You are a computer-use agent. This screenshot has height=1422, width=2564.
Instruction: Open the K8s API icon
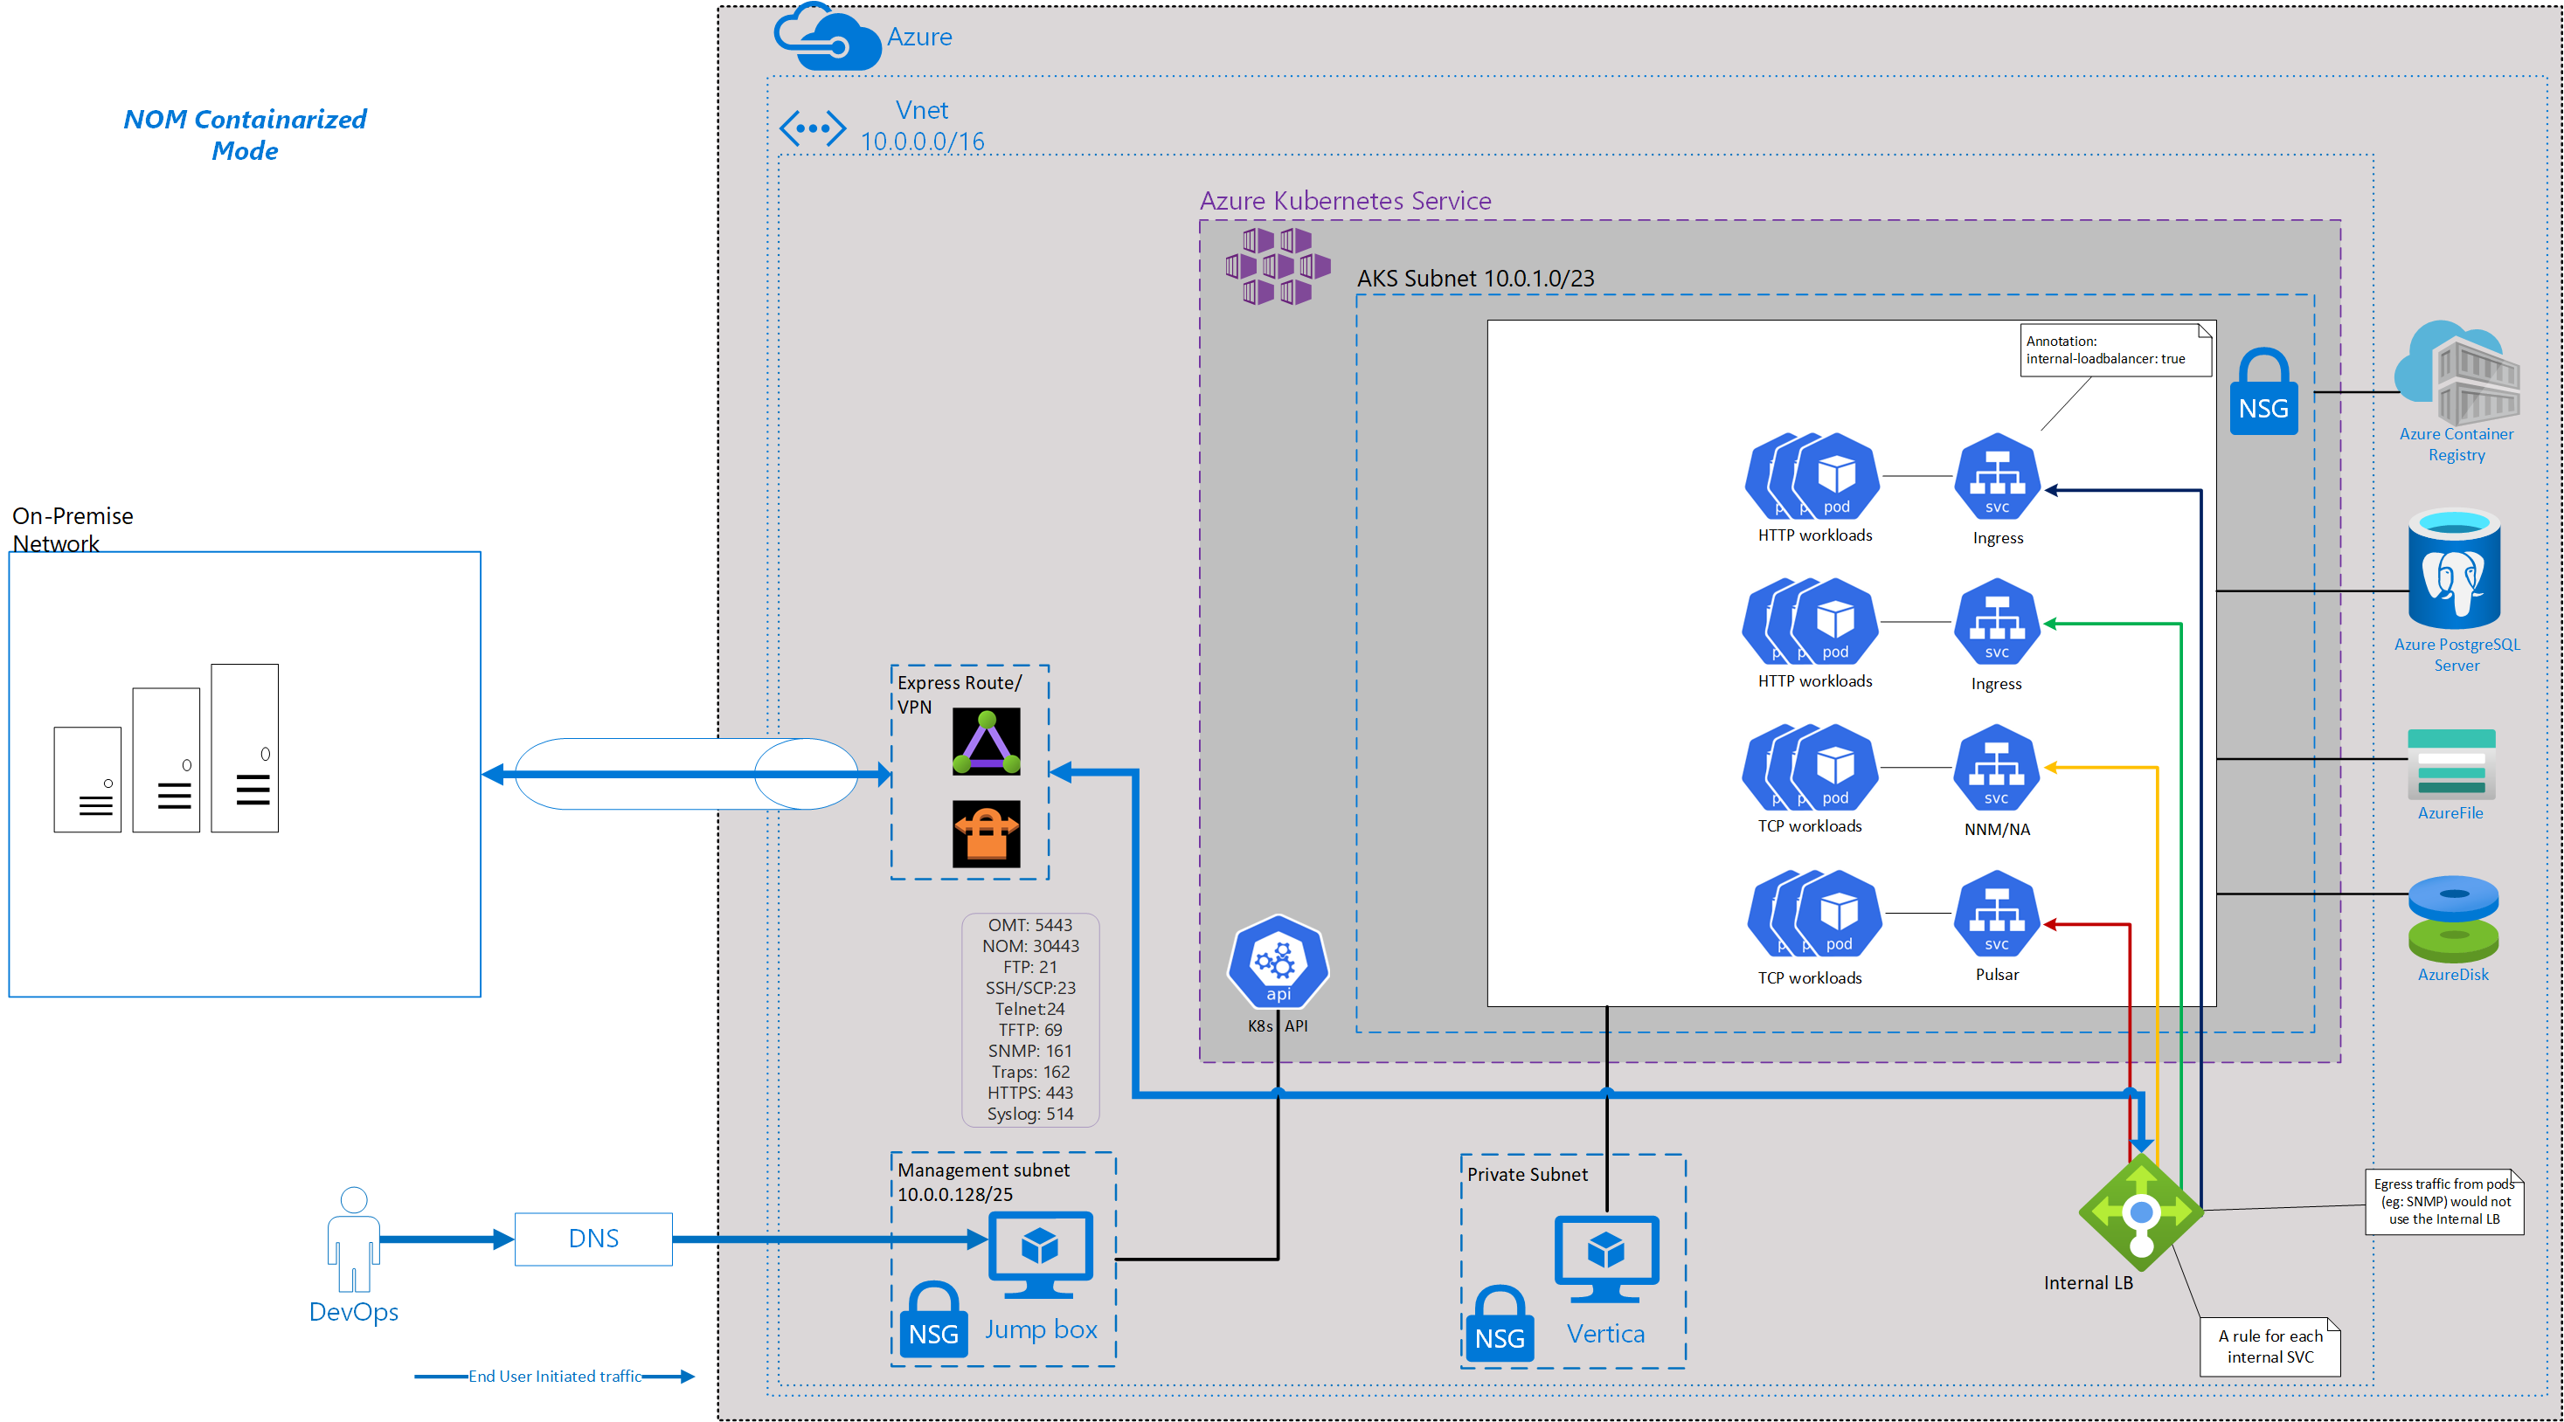click(x=1277, y=963)
